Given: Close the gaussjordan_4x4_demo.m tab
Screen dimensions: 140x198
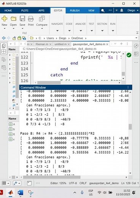Looking at the screenshot, I should [107, 44].
